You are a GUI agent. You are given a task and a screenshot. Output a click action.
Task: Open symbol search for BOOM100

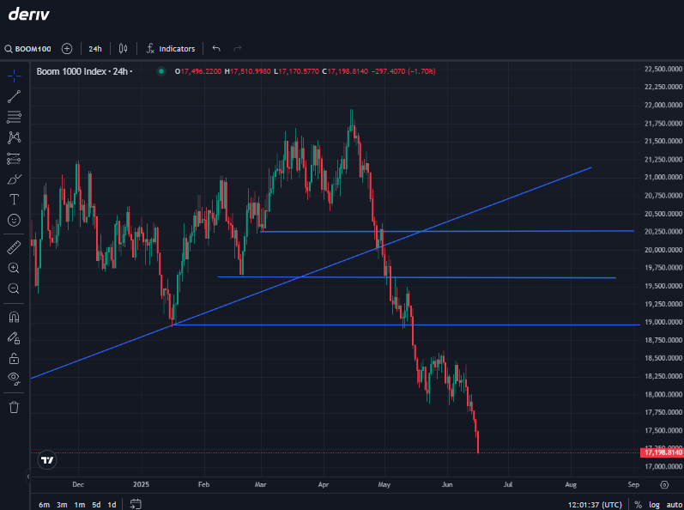click(28, 49)
